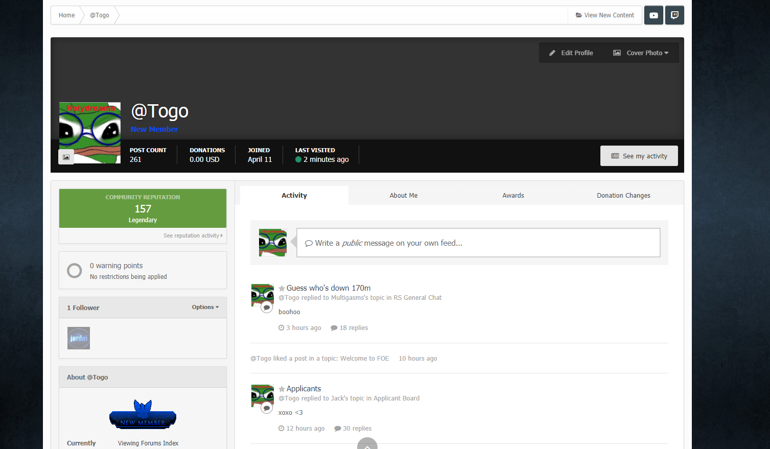Click the 0 warning points text

click(116, 266)
